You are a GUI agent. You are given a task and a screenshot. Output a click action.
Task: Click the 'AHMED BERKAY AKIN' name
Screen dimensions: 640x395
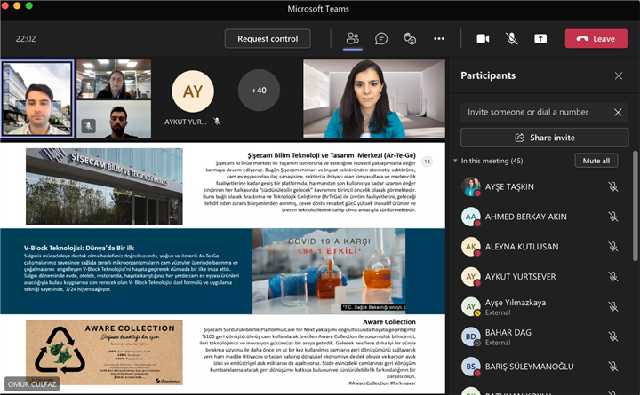525,217
